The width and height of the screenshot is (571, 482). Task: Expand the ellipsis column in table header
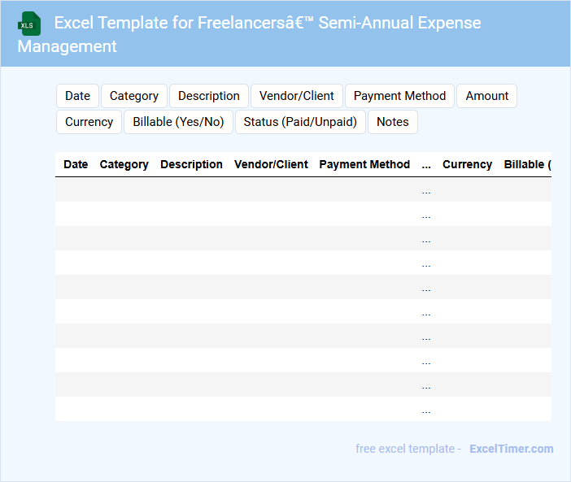coord(426,165)
